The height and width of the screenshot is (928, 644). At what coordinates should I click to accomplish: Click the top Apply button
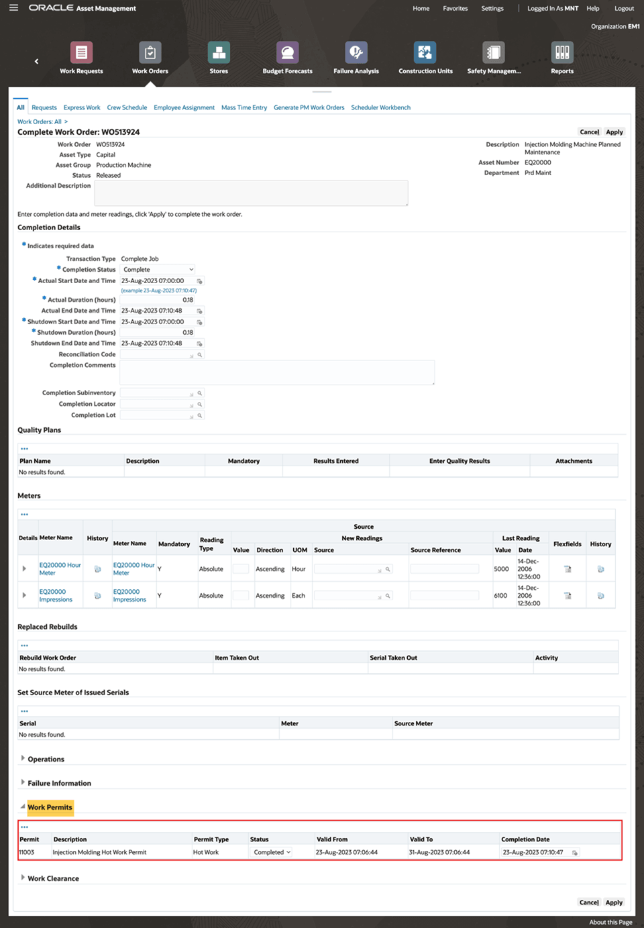tap(614, 132)
